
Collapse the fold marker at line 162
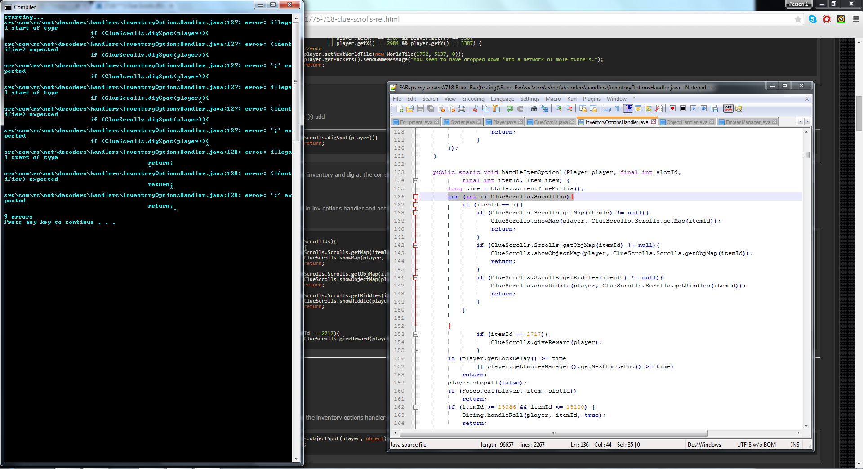click(415, 407)
